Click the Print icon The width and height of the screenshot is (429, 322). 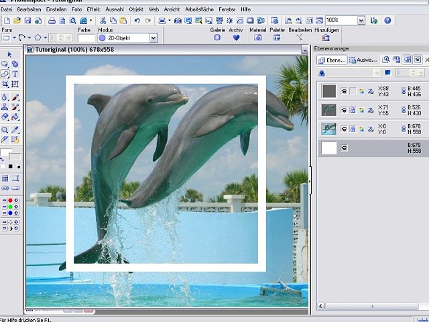click(x=52, y=21)
